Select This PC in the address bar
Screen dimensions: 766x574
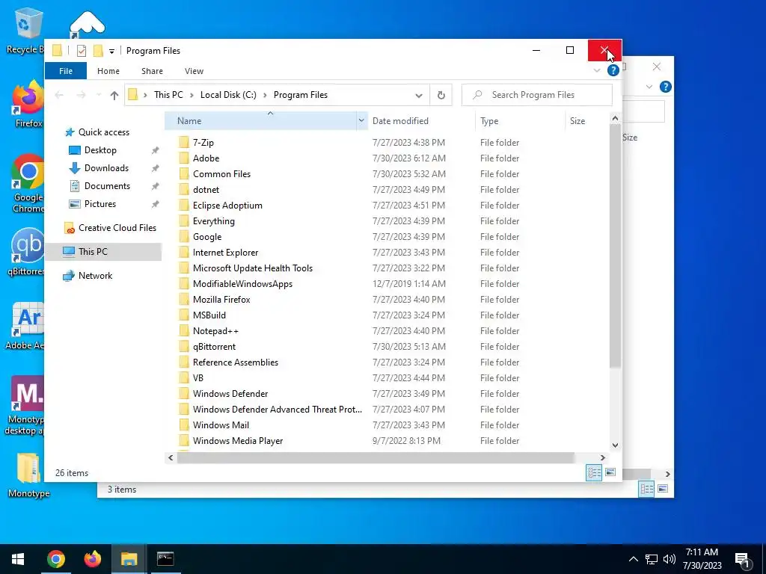(x=168, y=95)
